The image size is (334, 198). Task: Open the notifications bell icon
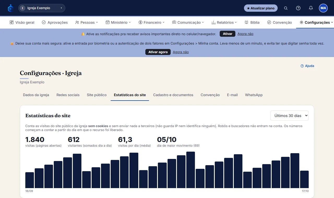(311, 8)
